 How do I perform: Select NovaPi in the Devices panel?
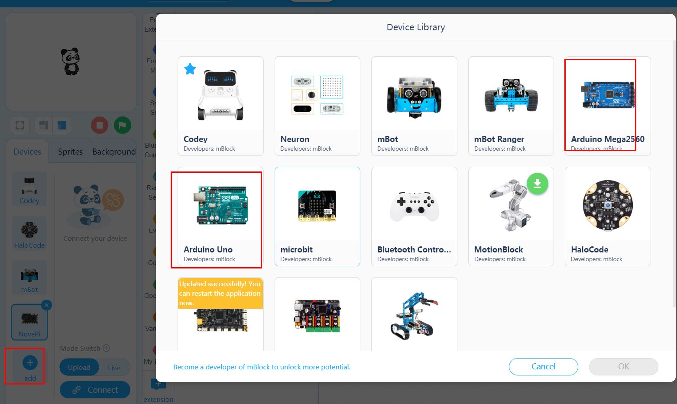(x=29, y=322)
